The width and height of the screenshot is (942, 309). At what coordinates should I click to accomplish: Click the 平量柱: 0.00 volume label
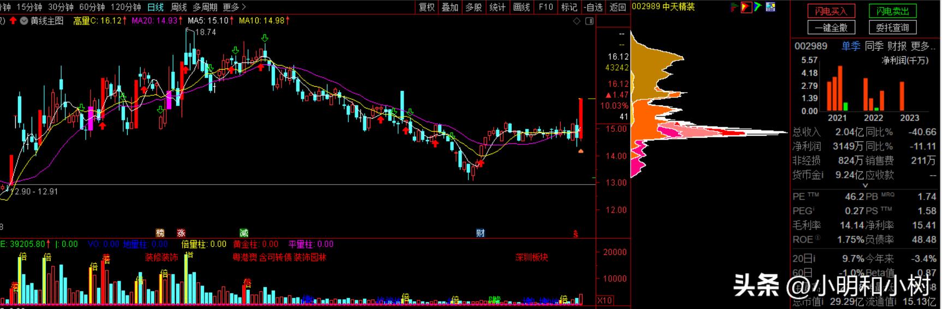[311, 244]
